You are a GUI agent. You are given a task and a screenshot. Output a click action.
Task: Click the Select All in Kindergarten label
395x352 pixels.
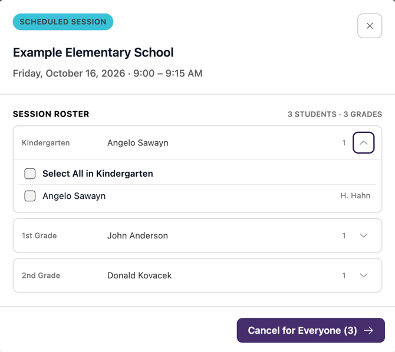(x=98, y=174)
